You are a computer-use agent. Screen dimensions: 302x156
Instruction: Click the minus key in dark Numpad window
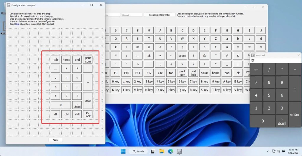click(x=295, y=69)
